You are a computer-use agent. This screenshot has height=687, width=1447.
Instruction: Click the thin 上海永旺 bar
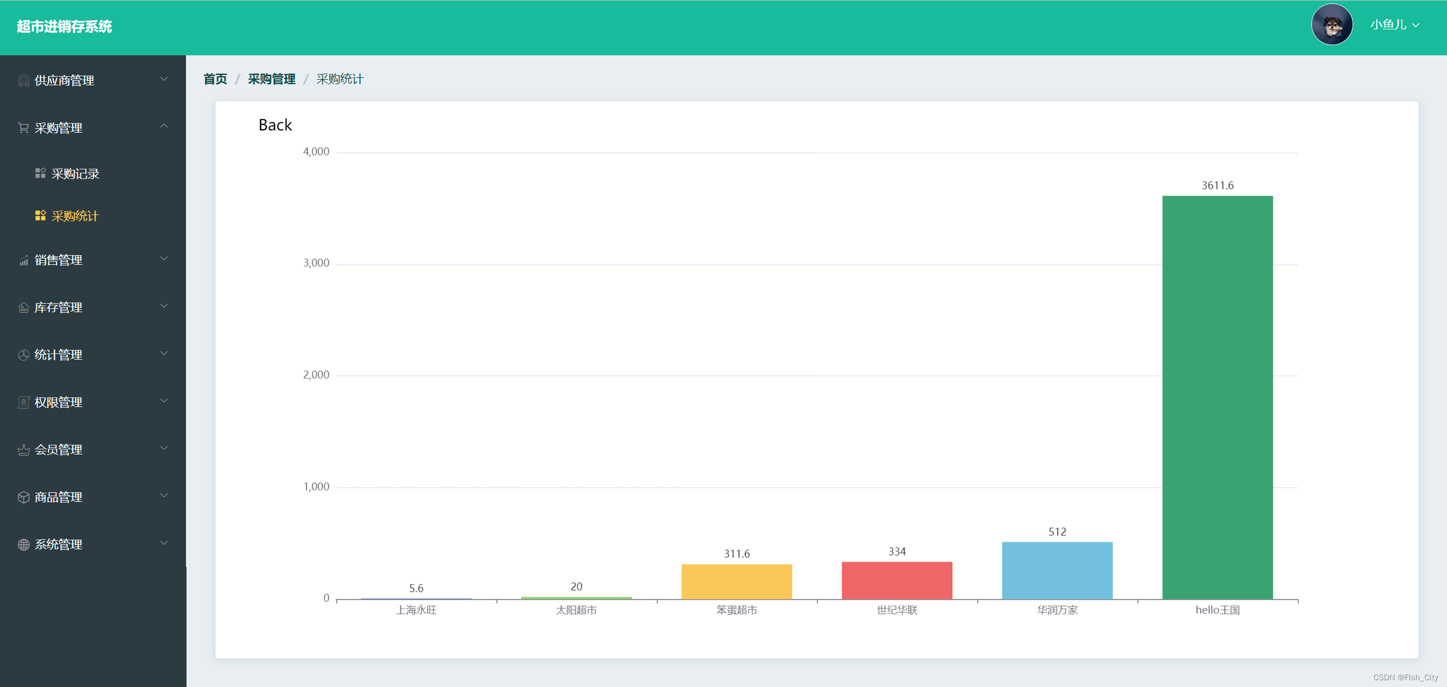(416, 598)
